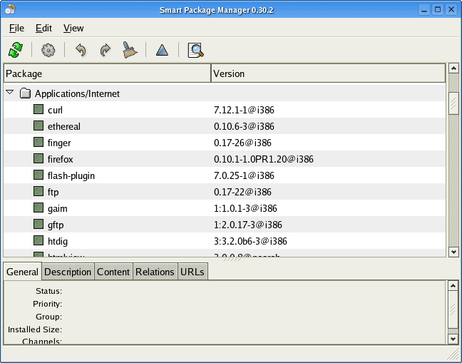Viewport: 462px width, 363px height.
Task: Select the ftp package name
Action: (53, 192)
